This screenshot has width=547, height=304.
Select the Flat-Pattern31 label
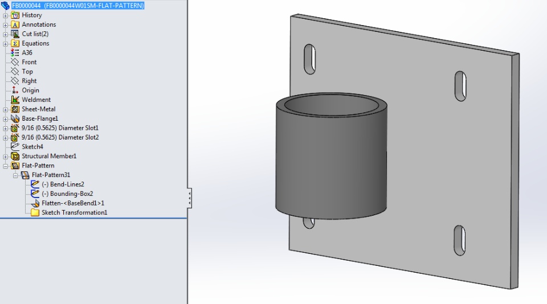click(x=51, y=175)
